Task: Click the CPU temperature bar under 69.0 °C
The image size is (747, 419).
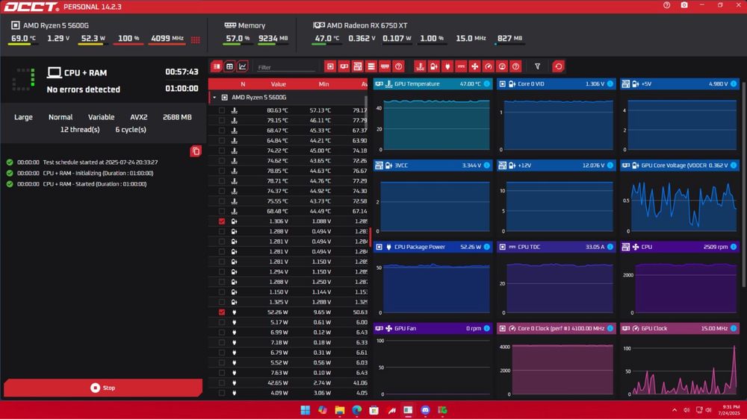Action: coord(22,44)
